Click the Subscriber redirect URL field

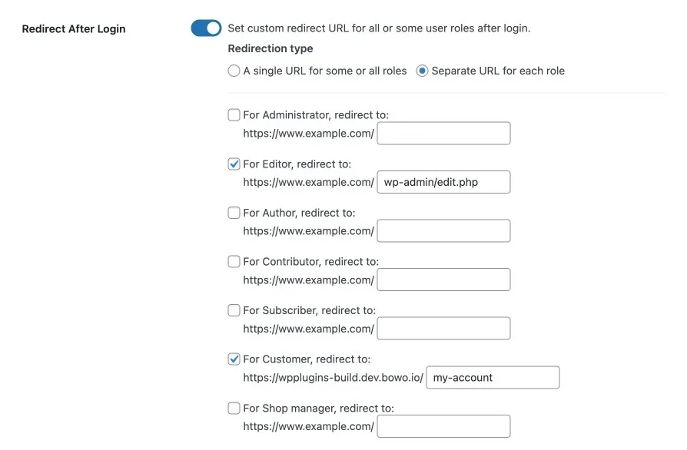(443, 329)
